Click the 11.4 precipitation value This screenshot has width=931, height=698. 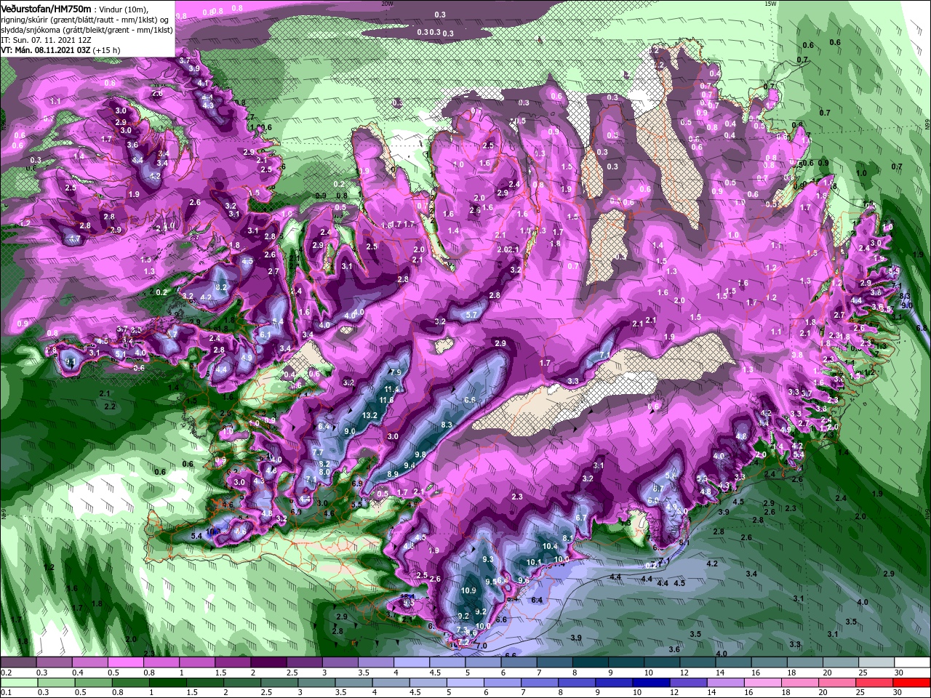click(391, 389)
